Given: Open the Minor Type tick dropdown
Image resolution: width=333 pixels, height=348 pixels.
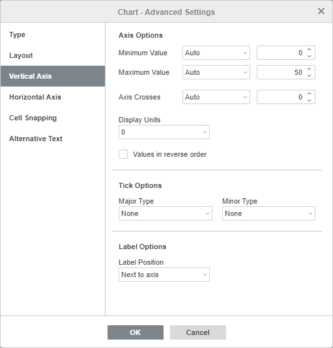Looking at the screenshot, I should pos(268,213).
